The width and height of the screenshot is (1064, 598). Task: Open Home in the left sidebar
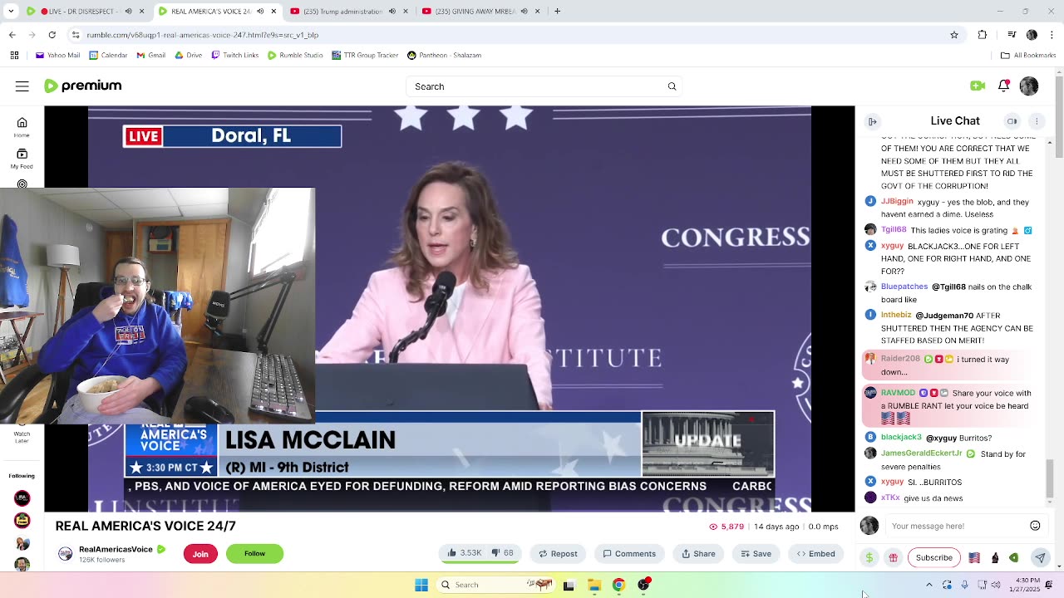pos(22,126)
